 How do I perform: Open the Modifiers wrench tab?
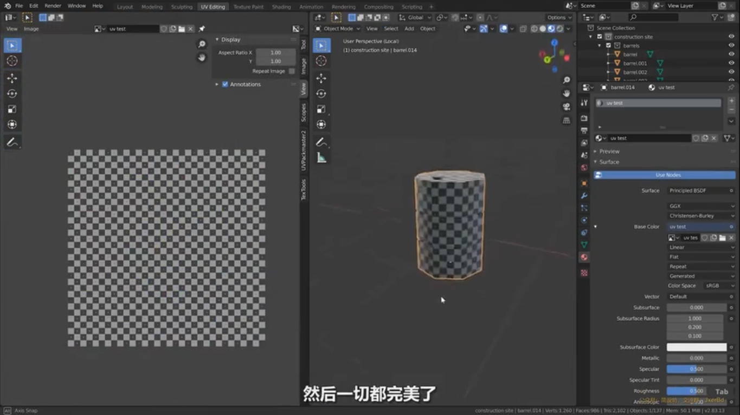[x=584, y=195]
